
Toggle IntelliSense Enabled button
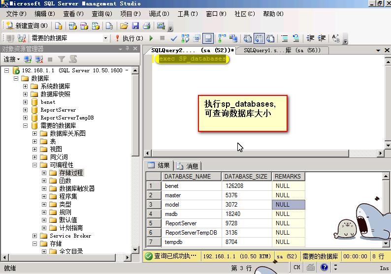pyautogui.click(x=208, y=38)
